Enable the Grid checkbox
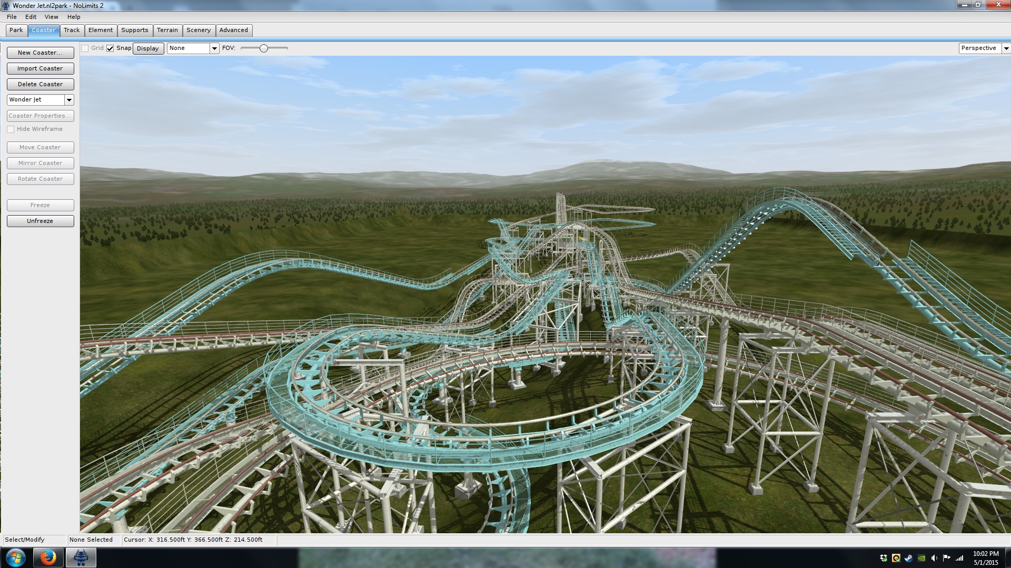Screen dimensions: 1011x568 (x=85, y=48)
